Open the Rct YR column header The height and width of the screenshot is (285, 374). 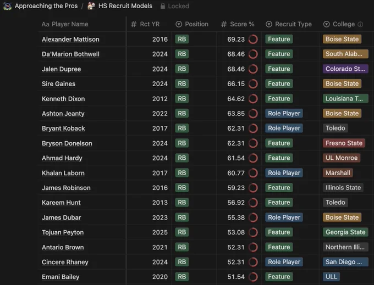pyautogui.click(x=145, y=24)
